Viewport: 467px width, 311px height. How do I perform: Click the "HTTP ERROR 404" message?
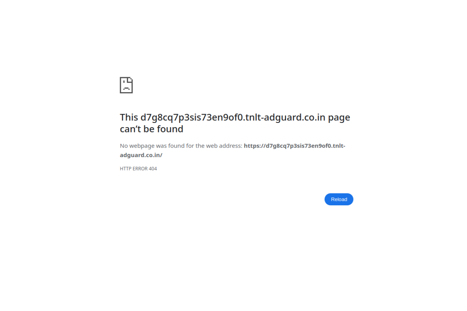(138, 169)
